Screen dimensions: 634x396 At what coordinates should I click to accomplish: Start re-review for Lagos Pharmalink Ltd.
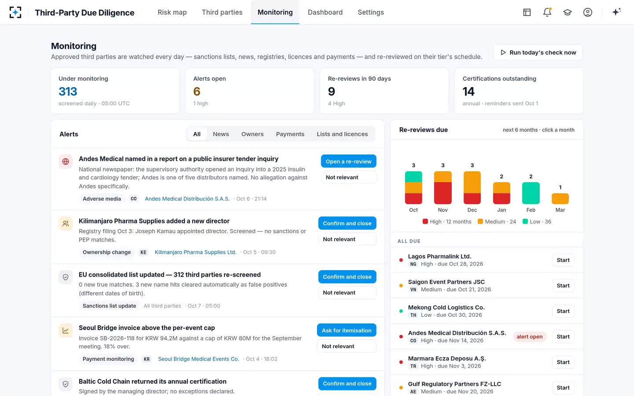tap(563, 260)
